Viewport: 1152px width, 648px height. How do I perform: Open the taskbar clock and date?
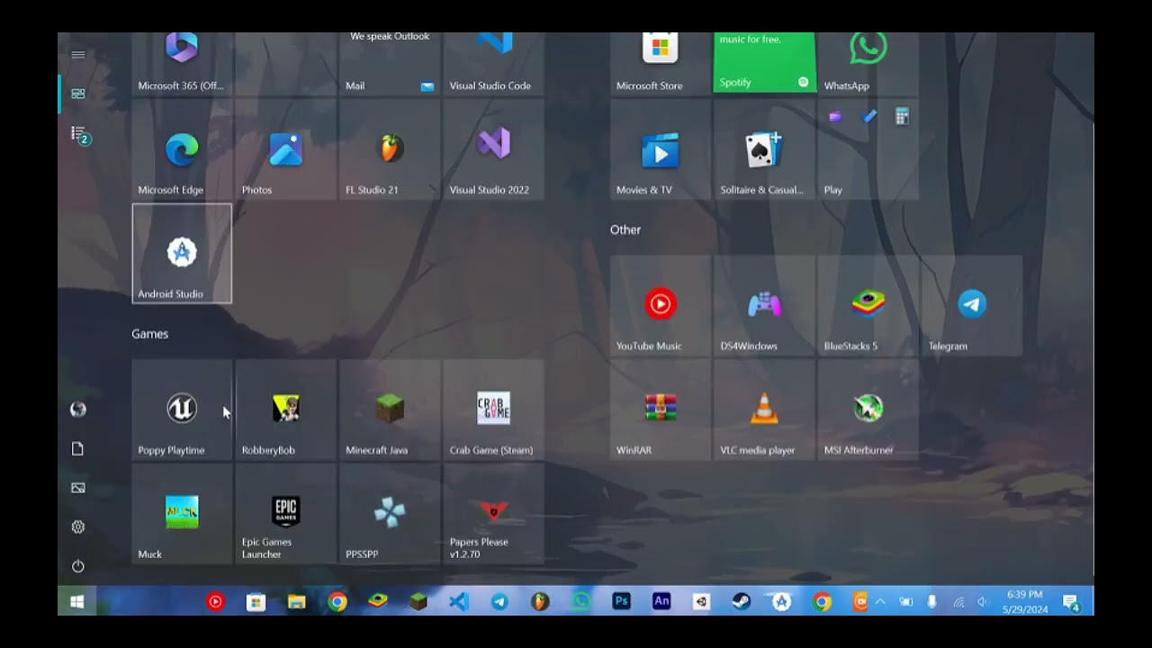(x=1024, y=602)
